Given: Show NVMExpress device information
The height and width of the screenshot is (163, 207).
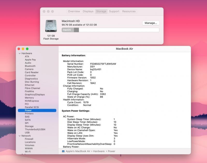Looking at the screenshot, I should 32,101.
